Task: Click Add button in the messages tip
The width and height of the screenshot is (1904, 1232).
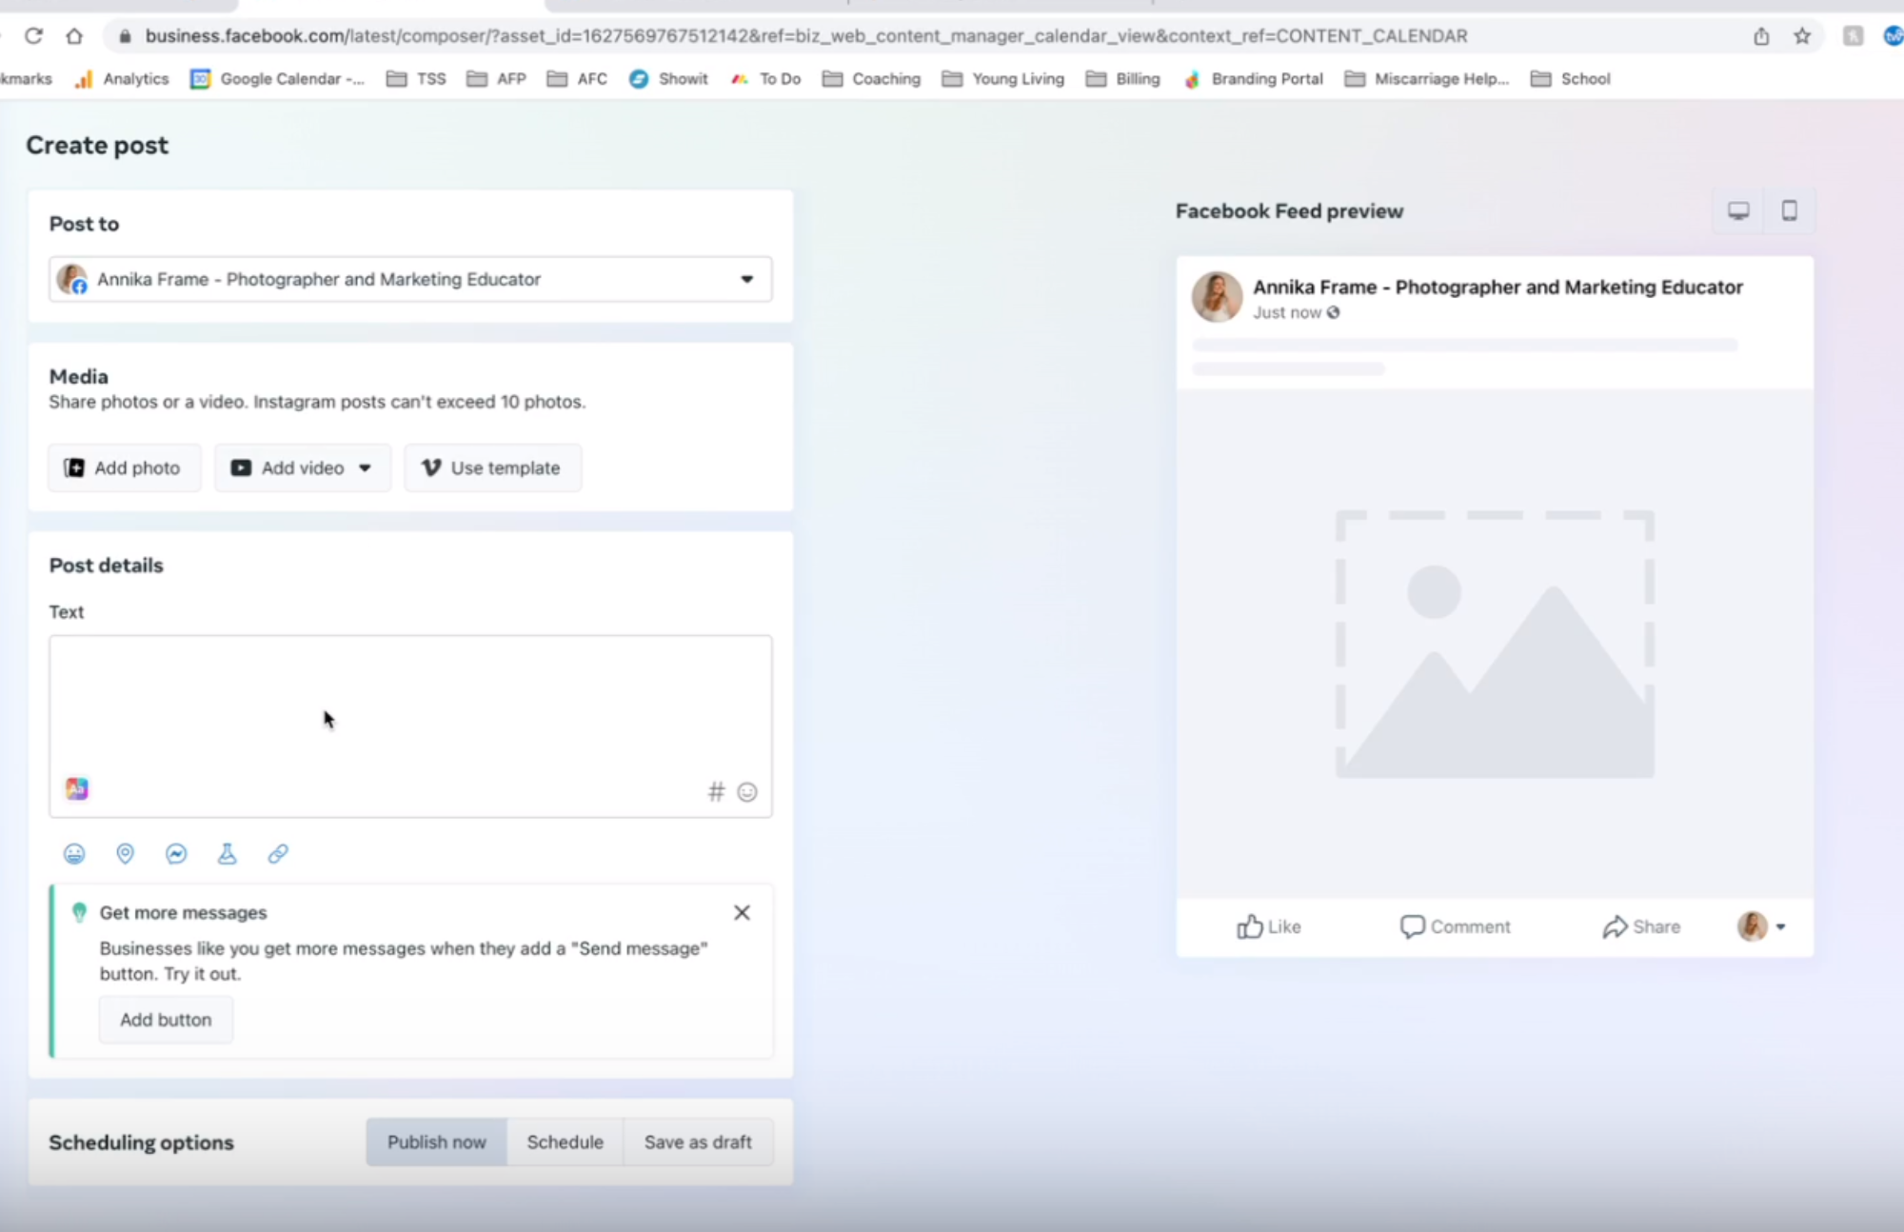Action: [166, 1019]
